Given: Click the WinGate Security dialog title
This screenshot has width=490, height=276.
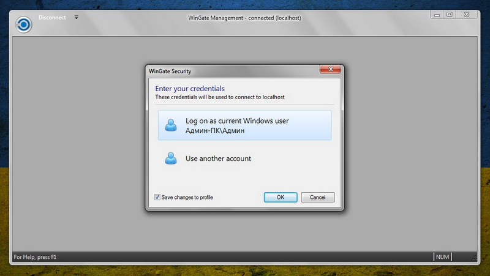Looking at the screenshot, I should [x=170, y=71].
